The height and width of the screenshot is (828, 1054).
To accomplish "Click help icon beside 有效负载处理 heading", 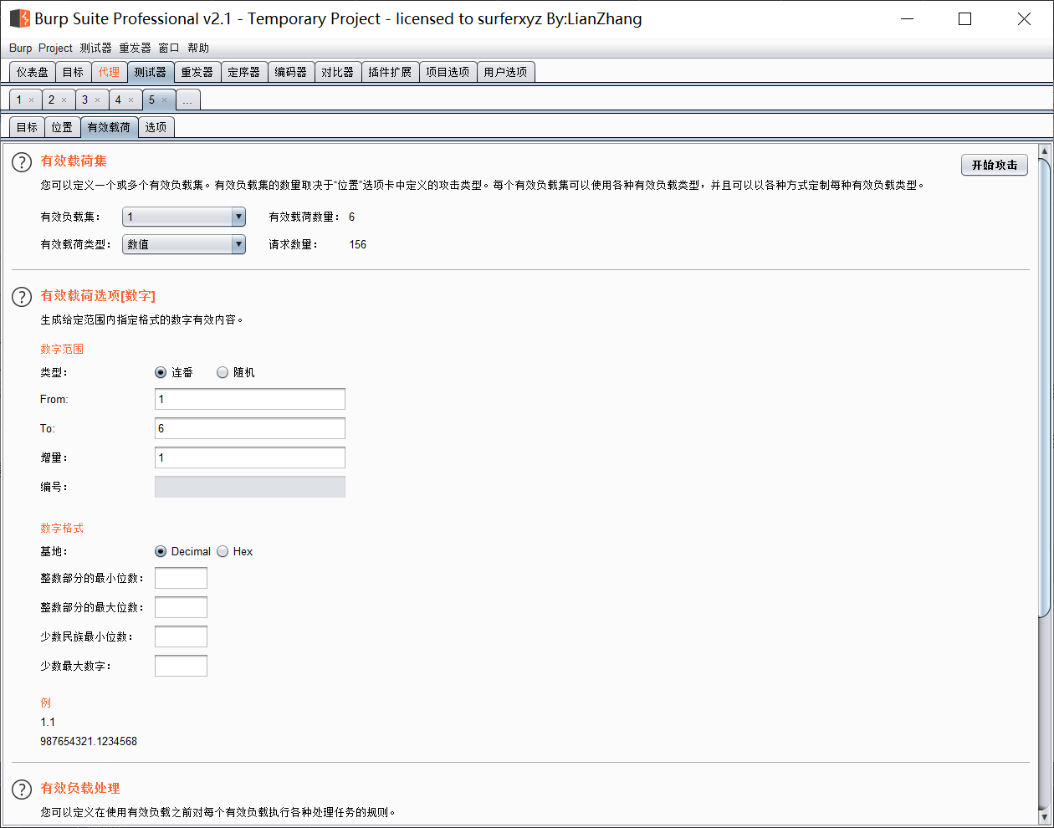I will (x=22, y=790).
